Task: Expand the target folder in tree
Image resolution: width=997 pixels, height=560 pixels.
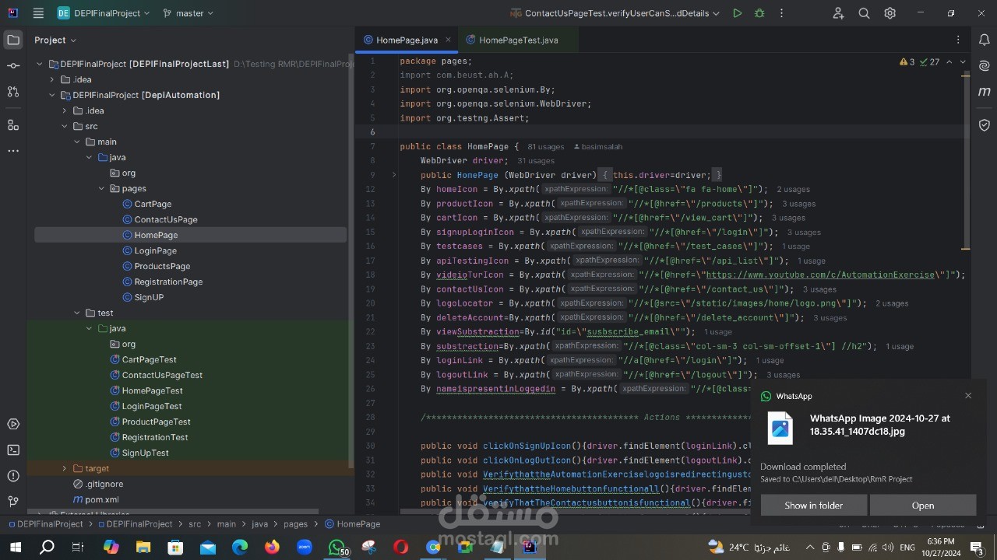Action: point(65,468)
